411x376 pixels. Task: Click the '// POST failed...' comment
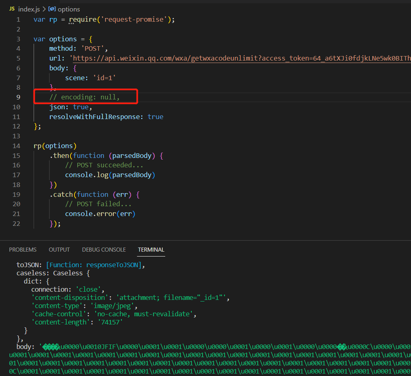(98, 204)
